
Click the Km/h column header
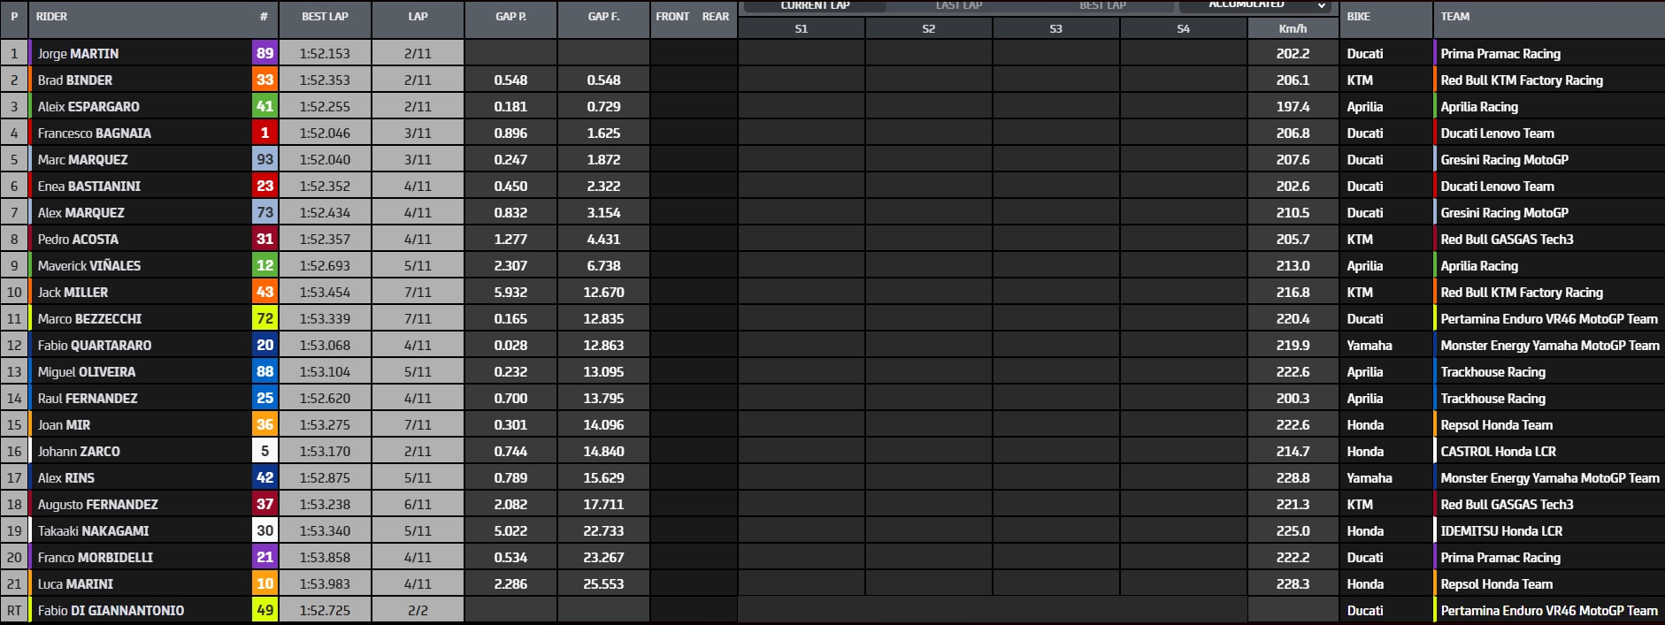point(1293,29)
